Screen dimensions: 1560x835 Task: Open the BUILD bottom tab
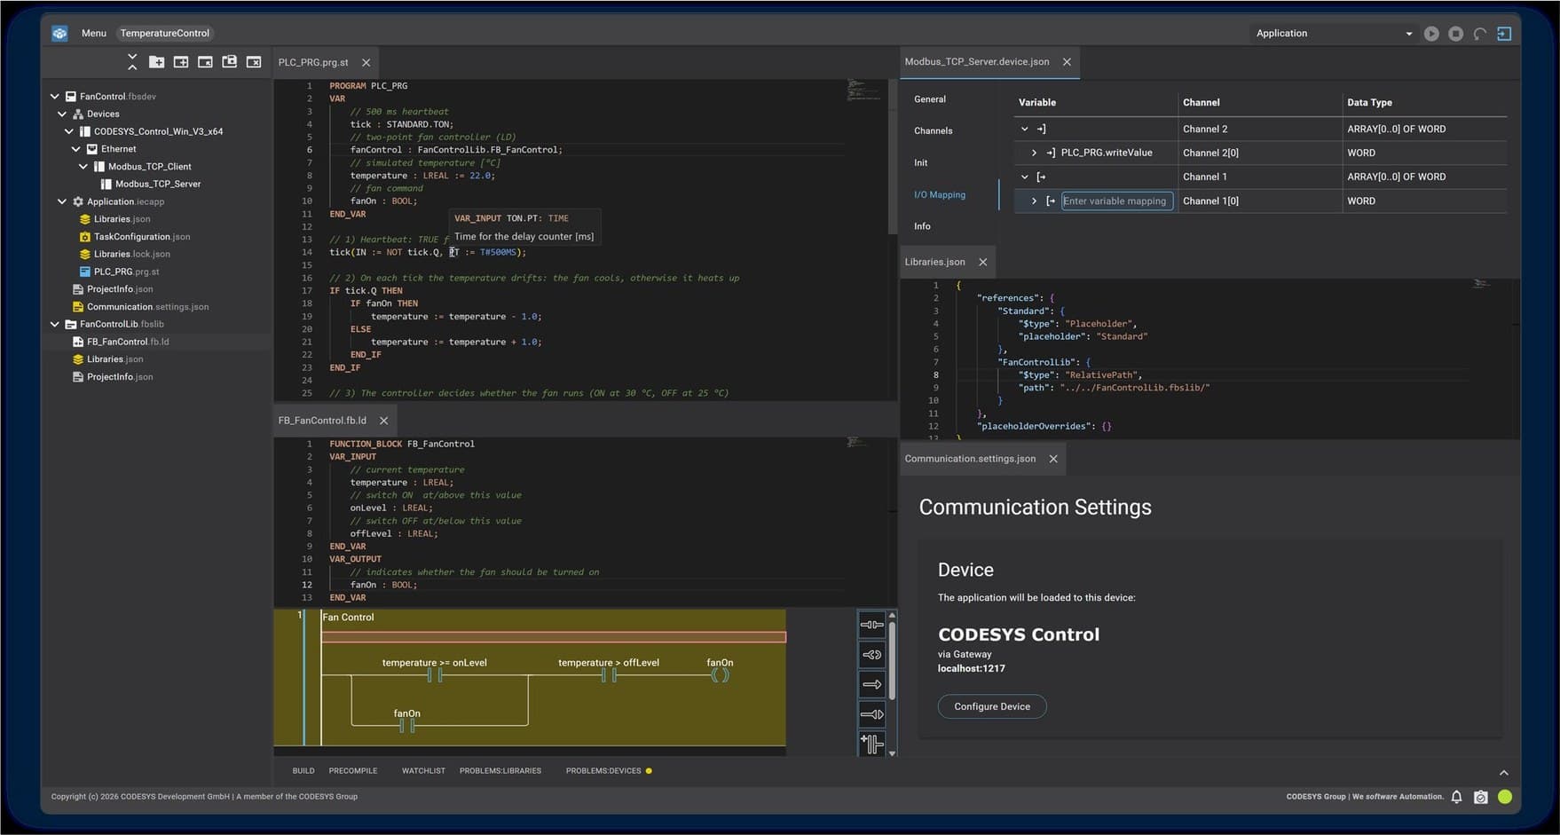(303, 770)
